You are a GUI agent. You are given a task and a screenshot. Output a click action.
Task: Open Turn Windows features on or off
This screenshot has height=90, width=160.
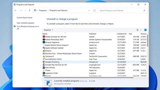click(x=28, y=27)
